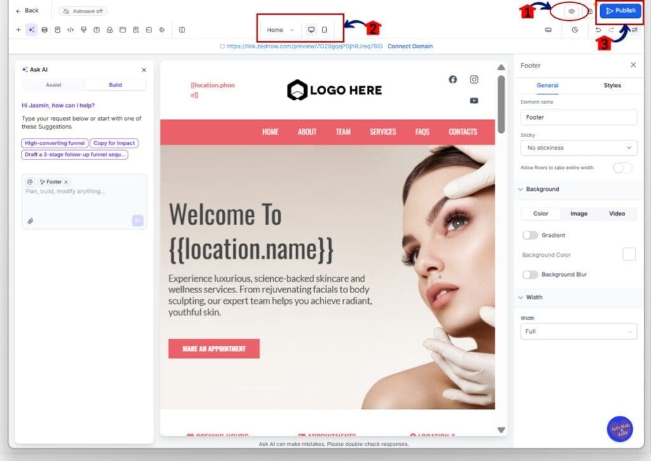Choose Draft a 3-stage follow-up funnel suggestion

point(74,155)
